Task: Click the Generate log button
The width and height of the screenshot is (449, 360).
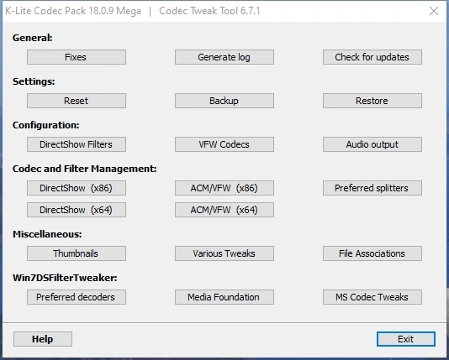Action: [x=225, y=57]
